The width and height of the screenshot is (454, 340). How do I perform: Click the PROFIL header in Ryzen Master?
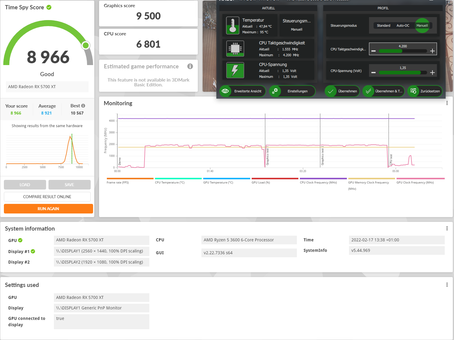pos(383,8)
